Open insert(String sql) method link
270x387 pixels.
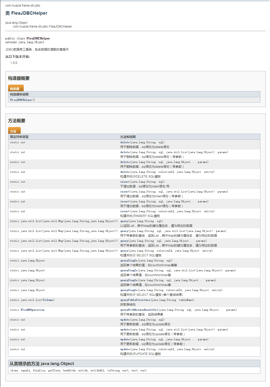(x=125, y=182)
